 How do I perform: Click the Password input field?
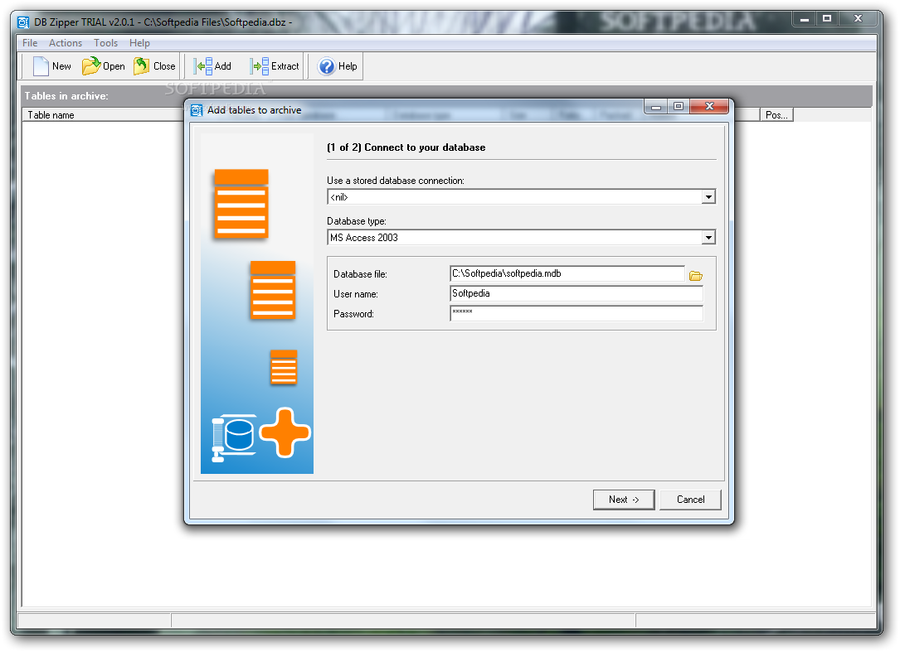tap(576, 313)
